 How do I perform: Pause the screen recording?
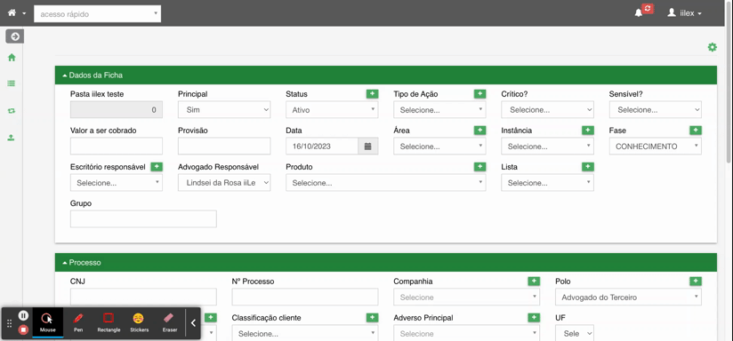pos(24,315)
